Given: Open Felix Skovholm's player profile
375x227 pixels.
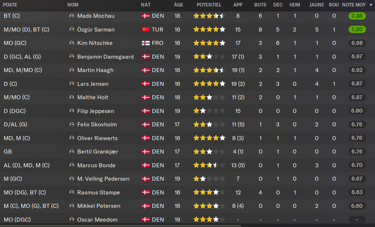Looking at the screenshot, I should [97, 125].
